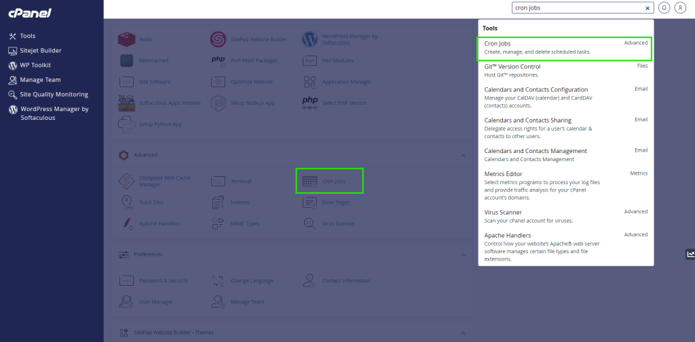Open the Setup Python App icon

[127, 124]
